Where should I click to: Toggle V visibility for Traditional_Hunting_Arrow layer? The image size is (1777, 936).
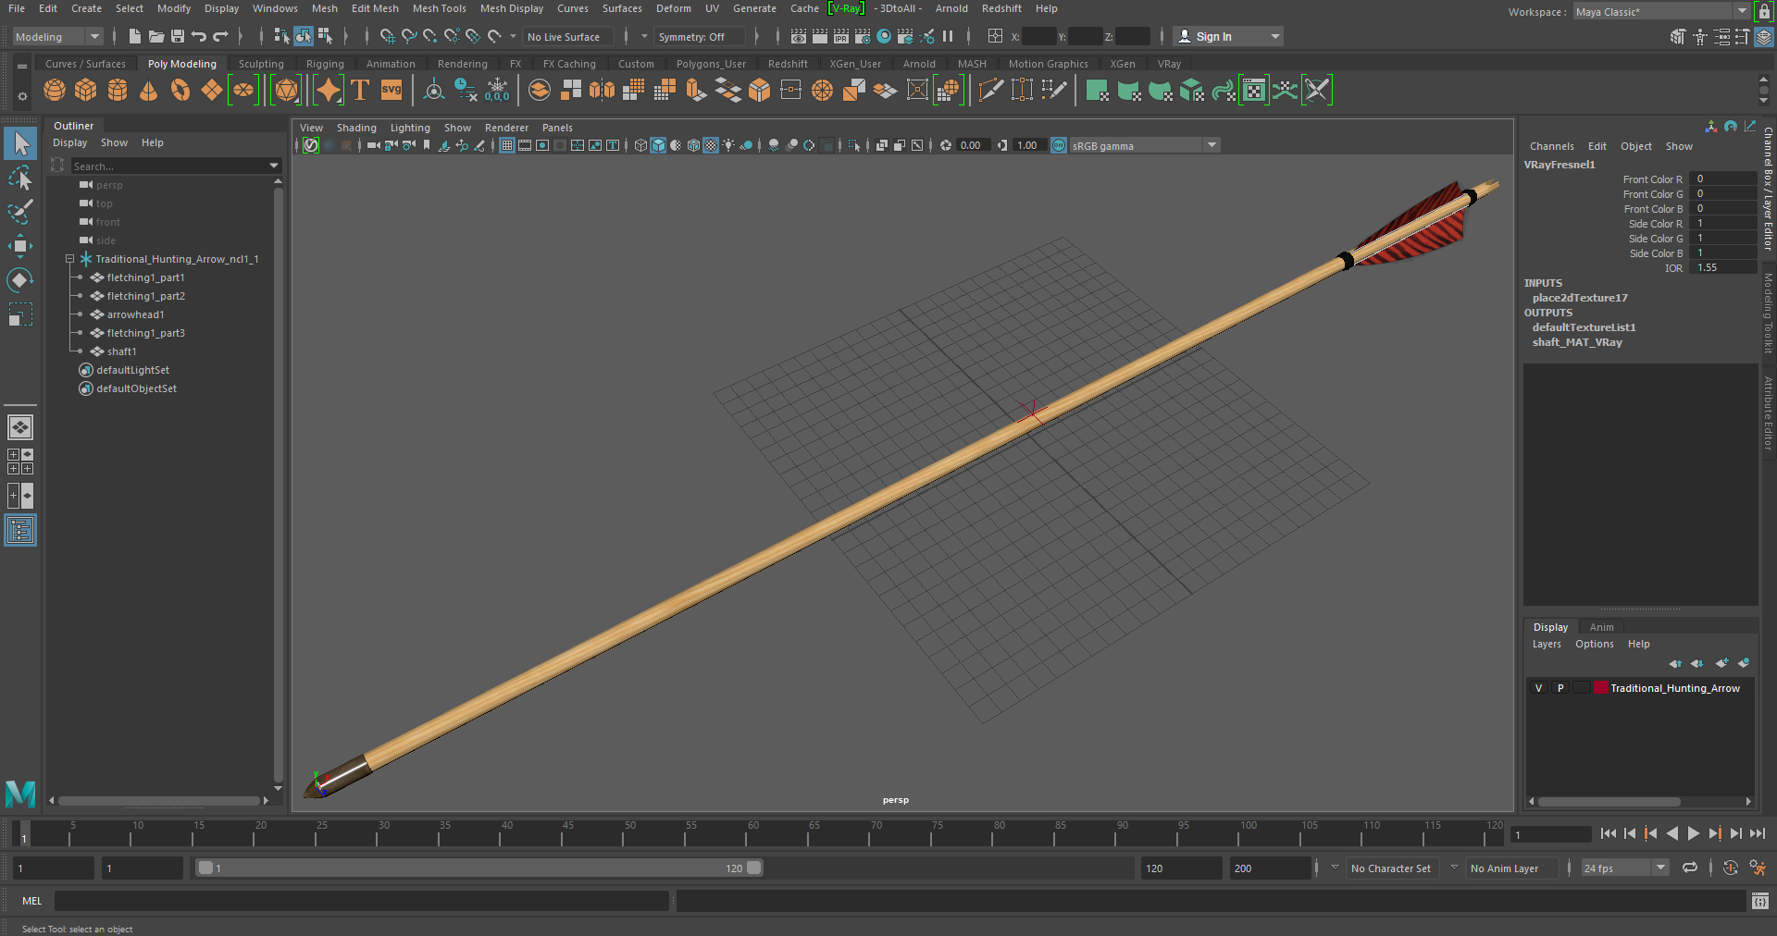point(1539,687)
